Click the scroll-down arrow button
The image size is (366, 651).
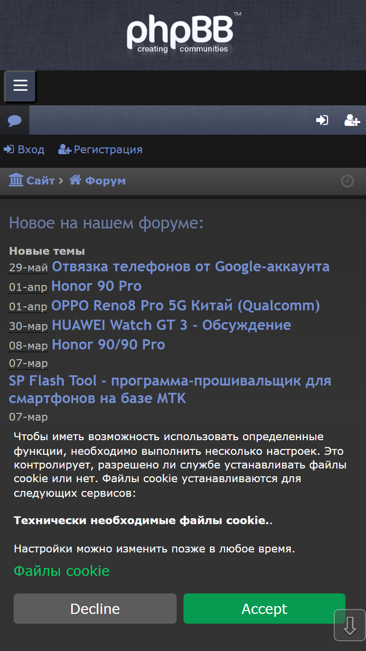[x=349, y=625]
